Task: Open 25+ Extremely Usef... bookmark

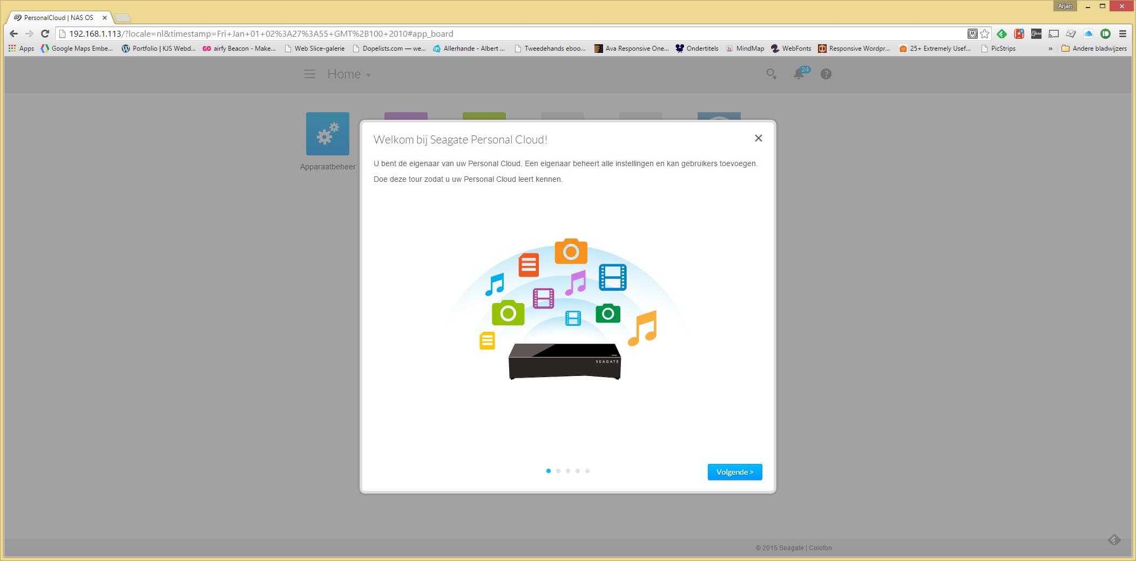Action: pos(935,49)
